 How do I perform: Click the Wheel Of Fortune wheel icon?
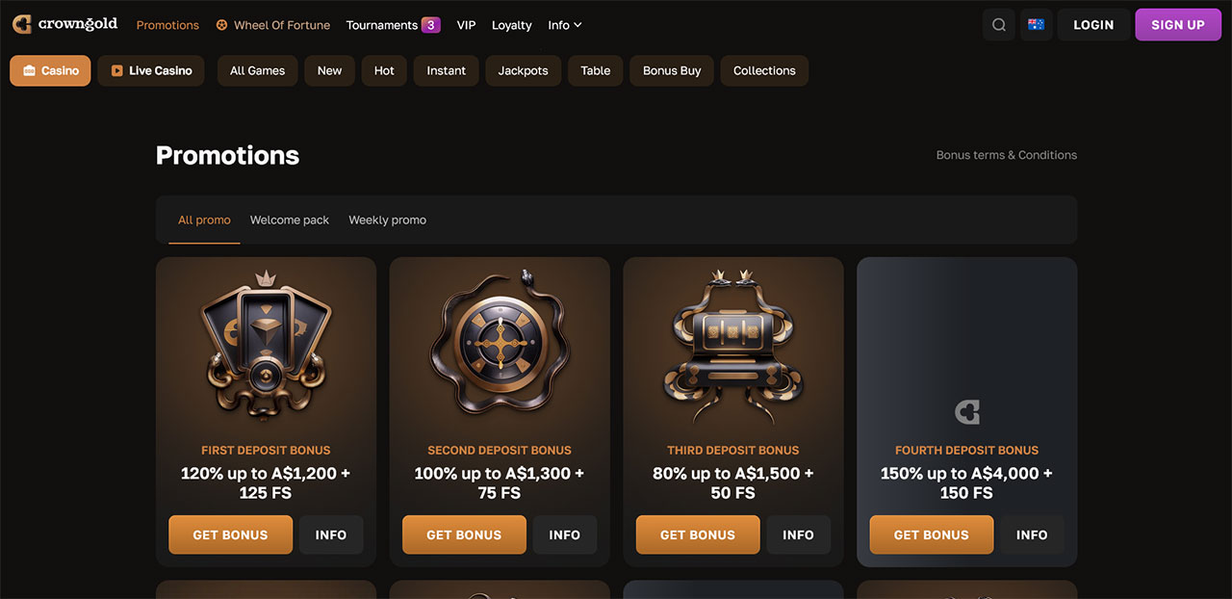coord(221,25)
